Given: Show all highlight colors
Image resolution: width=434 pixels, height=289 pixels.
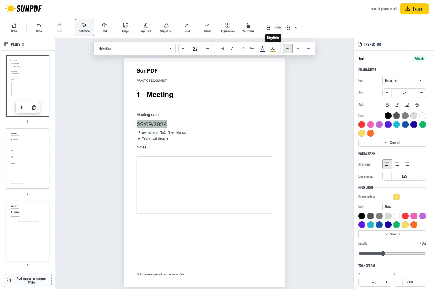Looking at the screenshot, I should [392, 234].
